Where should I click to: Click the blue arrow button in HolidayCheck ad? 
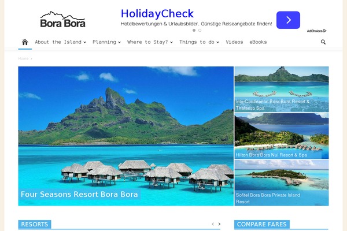pos(288,20)
